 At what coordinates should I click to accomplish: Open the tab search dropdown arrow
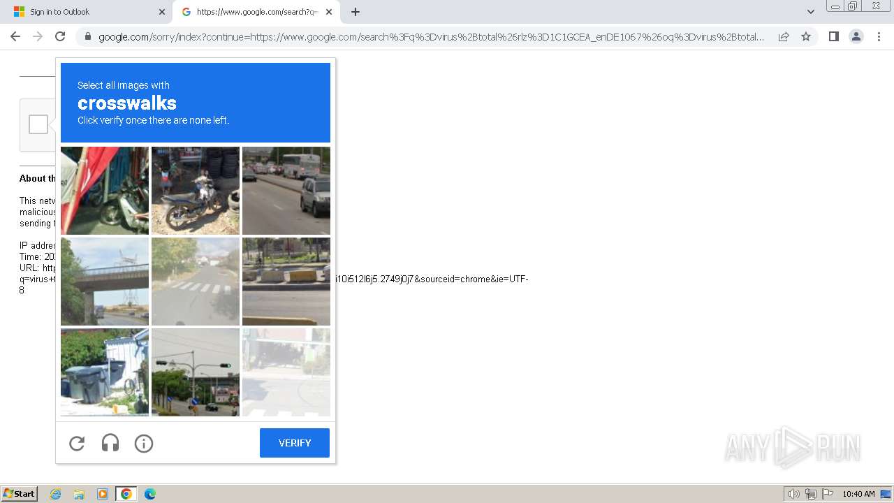pos(811,12)
